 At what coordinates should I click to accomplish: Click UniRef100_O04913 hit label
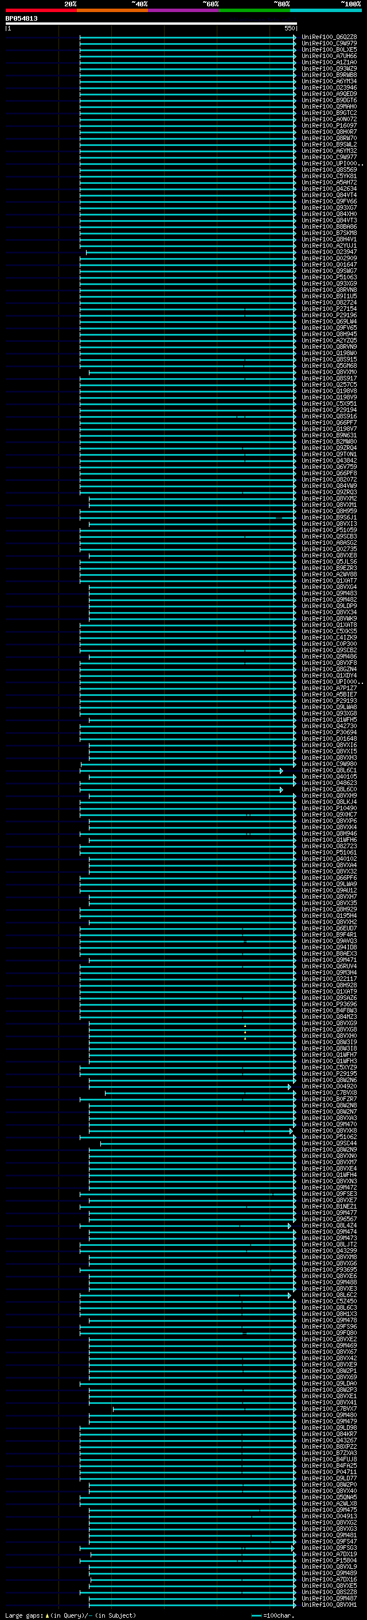[329, 1516]
